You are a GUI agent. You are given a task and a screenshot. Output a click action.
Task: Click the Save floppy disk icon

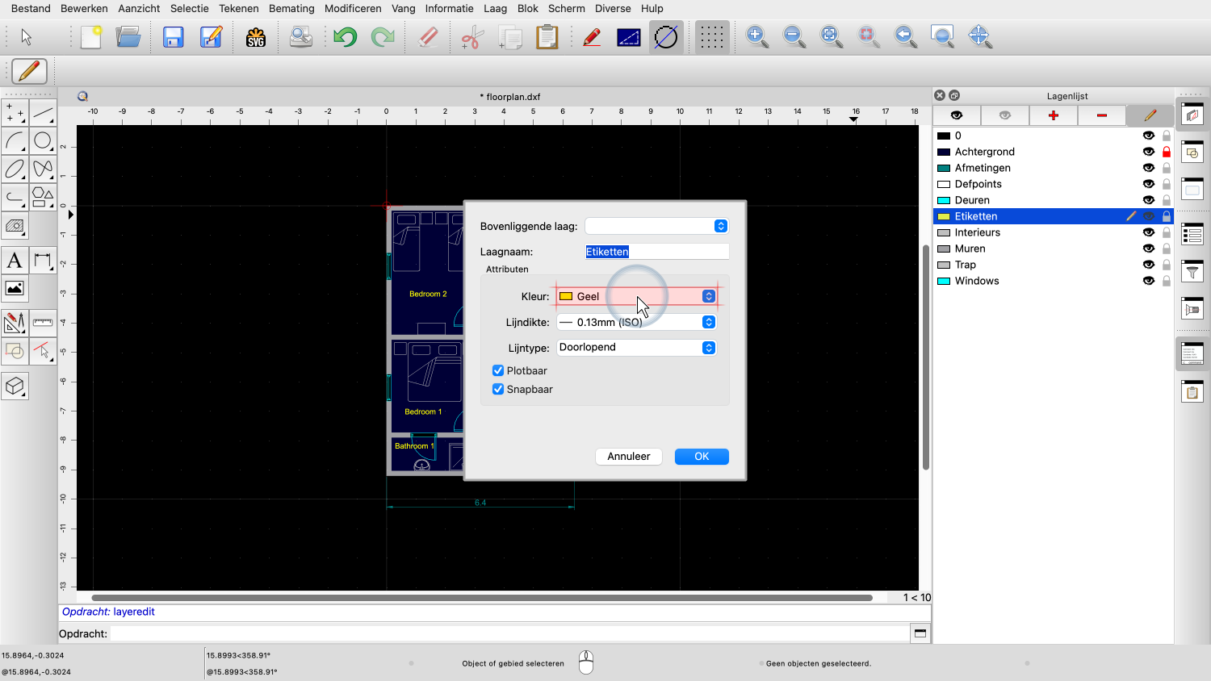click(173, 37)
